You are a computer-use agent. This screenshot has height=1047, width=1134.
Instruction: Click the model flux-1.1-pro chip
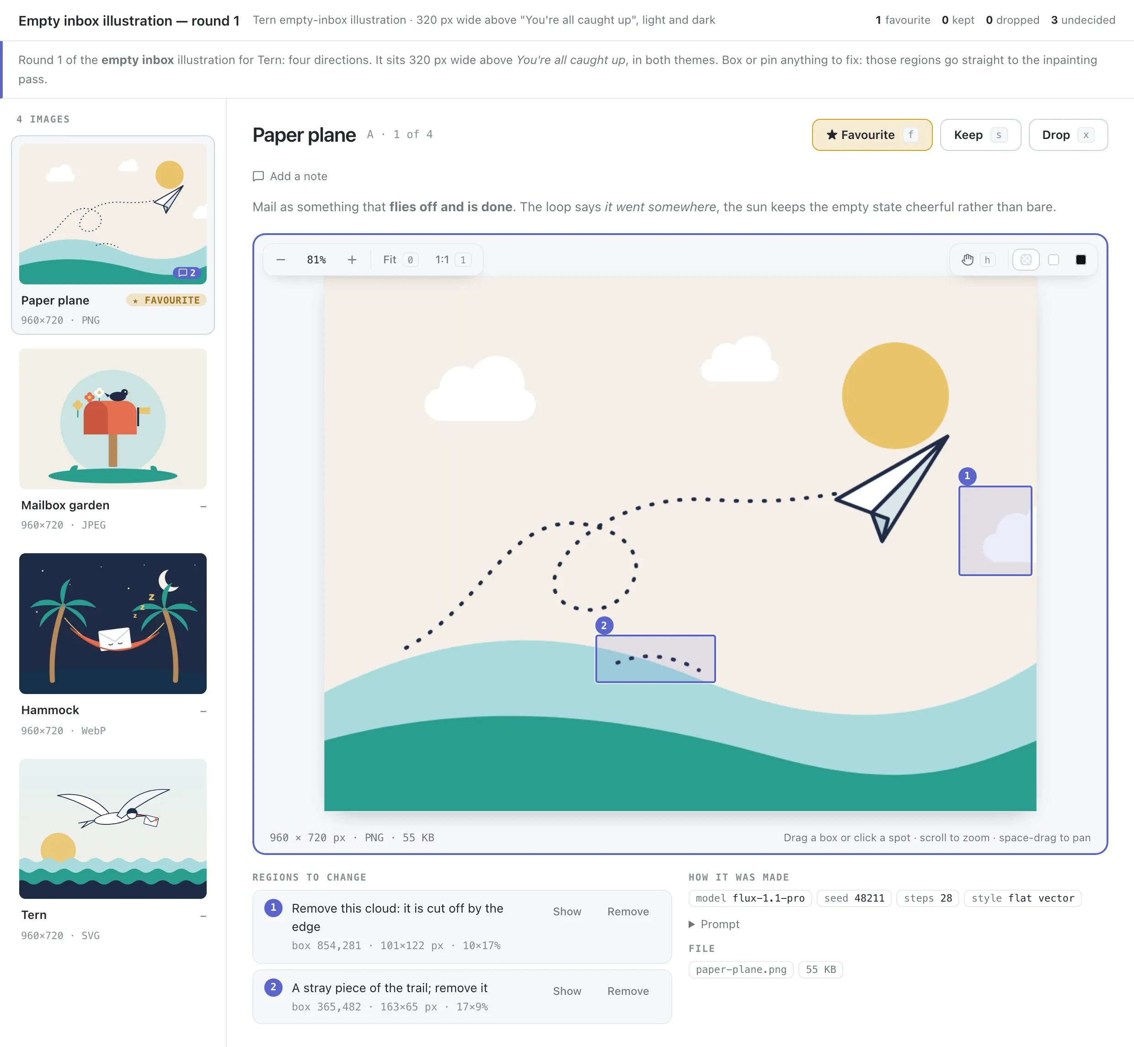pos(750,898)
